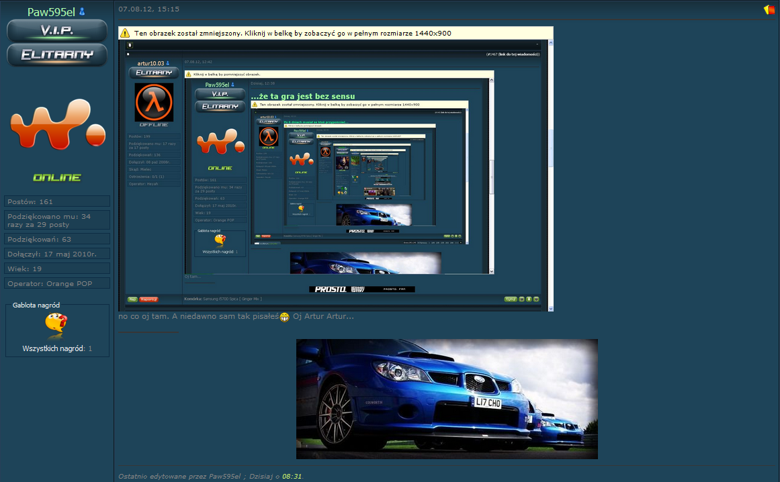Click the Dołączył: 17 maj 2010r. field

(x=57, y=254)
